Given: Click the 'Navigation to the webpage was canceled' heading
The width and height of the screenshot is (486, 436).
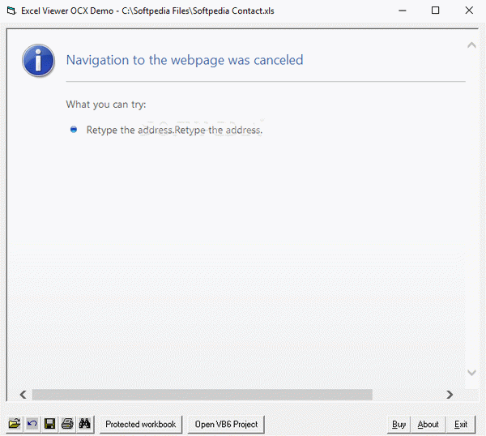Looking at the screenshot, I should click(185, 60).
